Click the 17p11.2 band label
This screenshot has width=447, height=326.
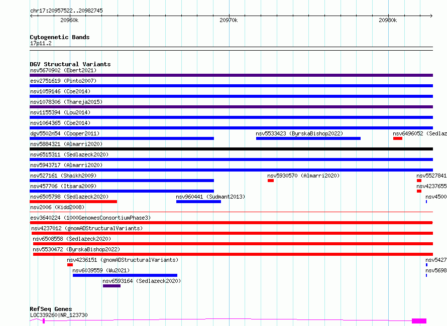point(41,43)
